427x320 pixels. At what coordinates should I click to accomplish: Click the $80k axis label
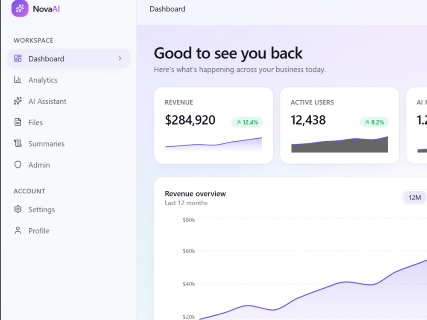click(x=189, y=220)
